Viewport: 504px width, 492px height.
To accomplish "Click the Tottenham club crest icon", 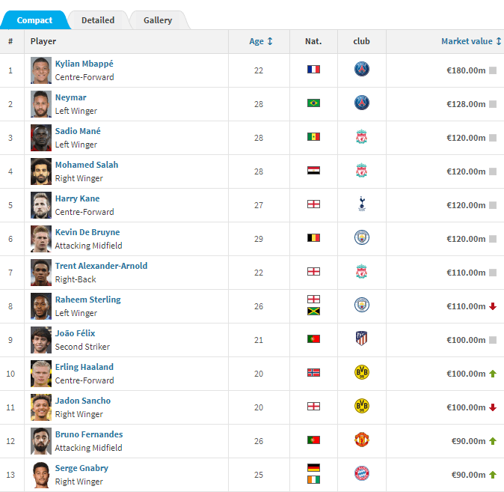I will tap(362, 204).
